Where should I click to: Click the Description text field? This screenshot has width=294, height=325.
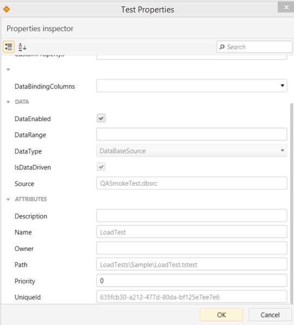coord(192,216)
